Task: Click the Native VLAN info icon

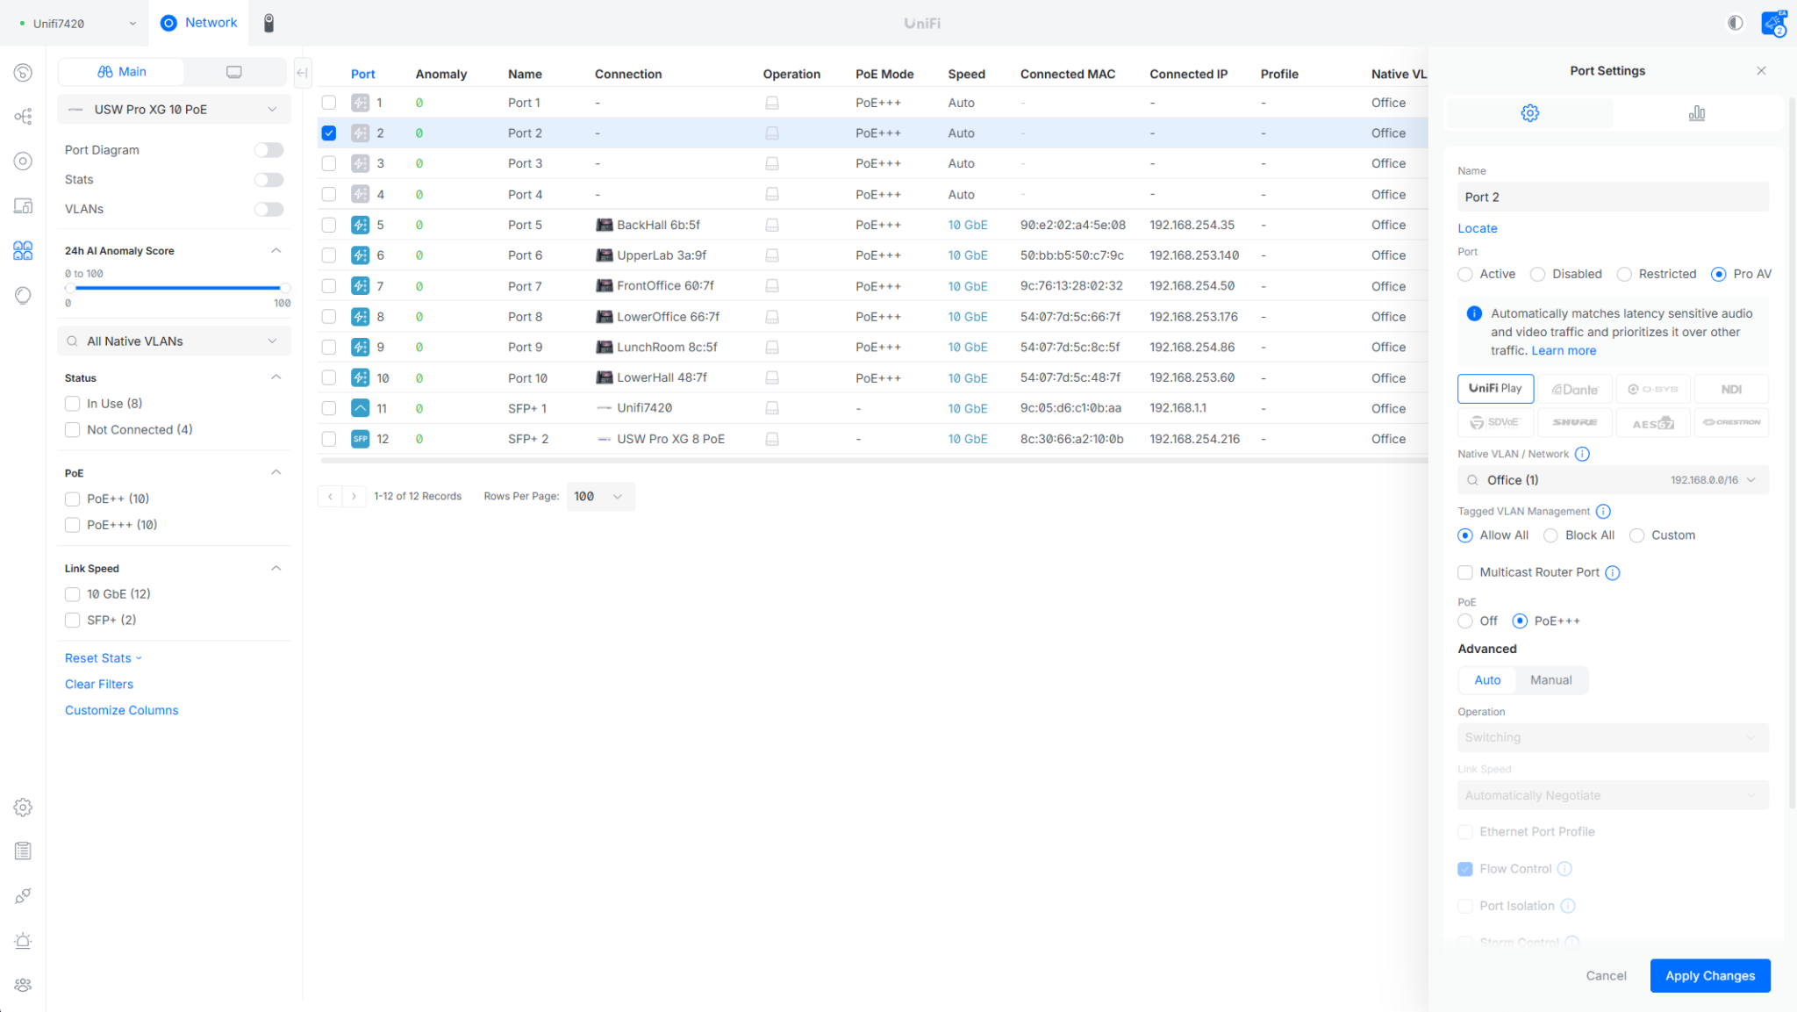Action: click(x=1582, y=454)
